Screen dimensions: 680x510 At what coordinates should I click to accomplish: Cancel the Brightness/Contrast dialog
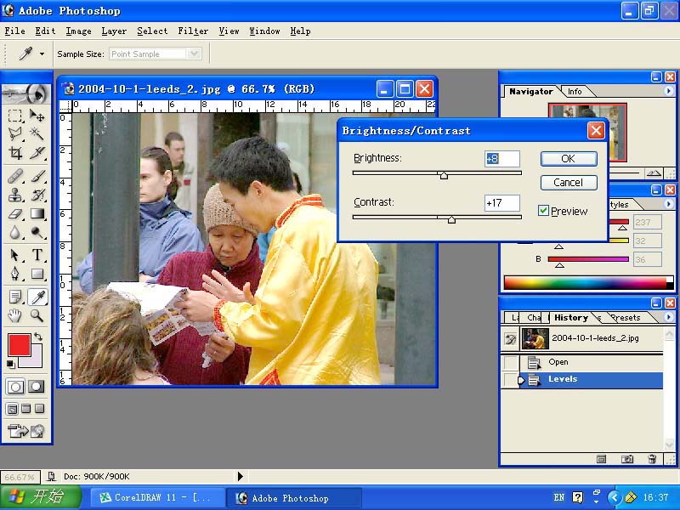tap(568, 183)
